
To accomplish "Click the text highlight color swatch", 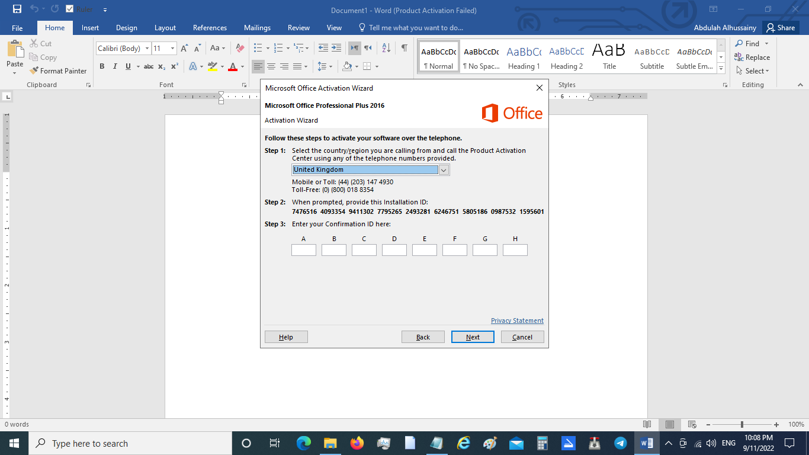I will [213, 66].
